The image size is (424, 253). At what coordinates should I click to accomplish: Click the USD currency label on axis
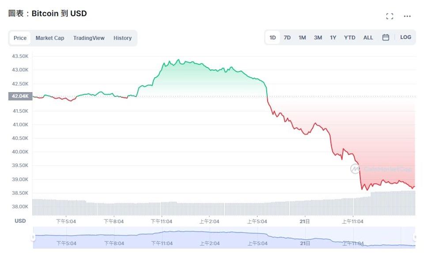pyautogui.click(x=20, y=221)
